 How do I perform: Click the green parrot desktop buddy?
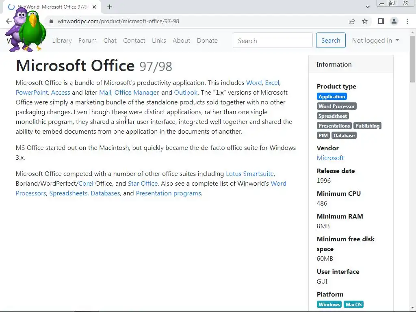(32, 30)
